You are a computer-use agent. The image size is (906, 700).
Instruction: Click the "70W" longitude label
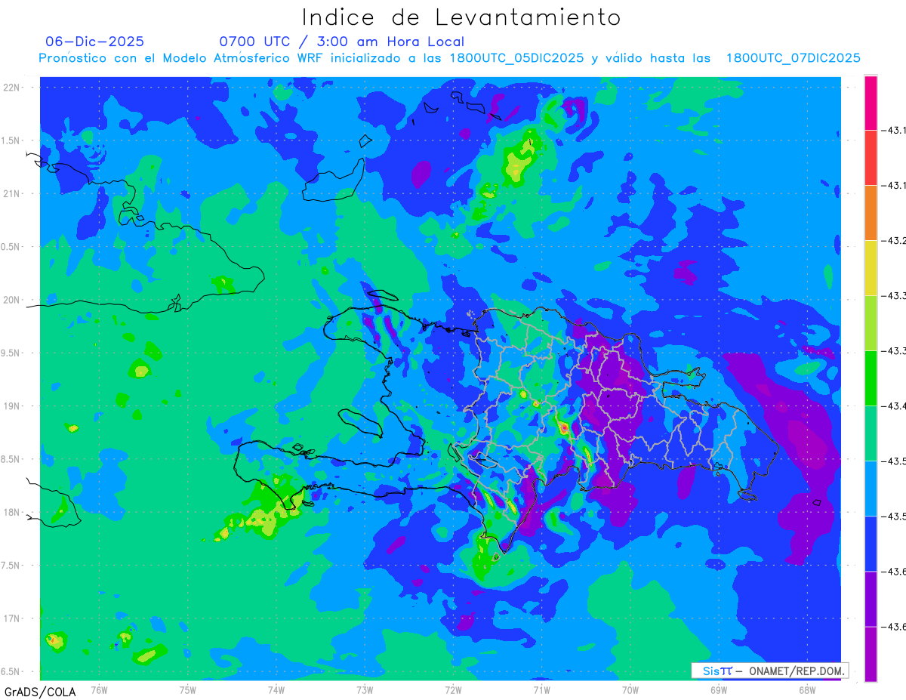pyautogui.click(x=630, y=690)
